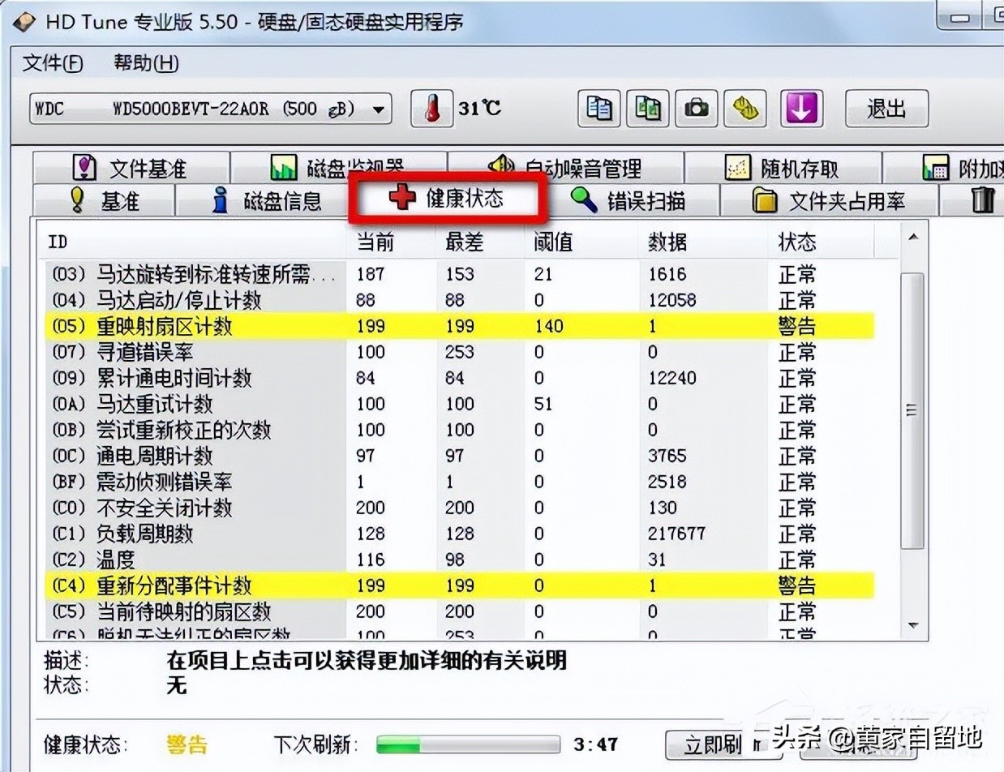Viewport: 1004px width, 772px height.
Task: Click the copy screenshot to clipboard icon
Action: (647, 108)
